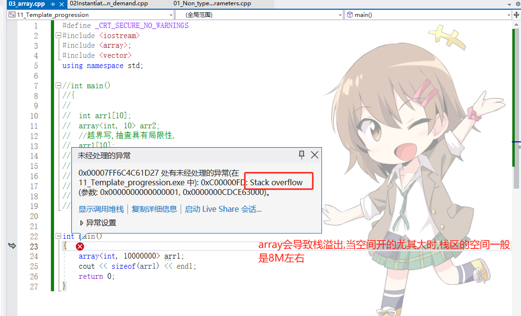Click the split editor window icon
The width and height of the screenshot is (521, 316).
[x=516, y=14]
